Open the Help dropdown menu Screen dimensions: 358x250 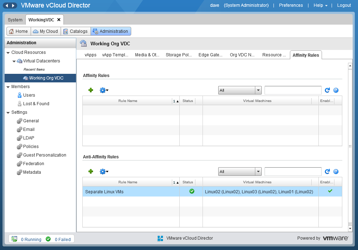321,5
